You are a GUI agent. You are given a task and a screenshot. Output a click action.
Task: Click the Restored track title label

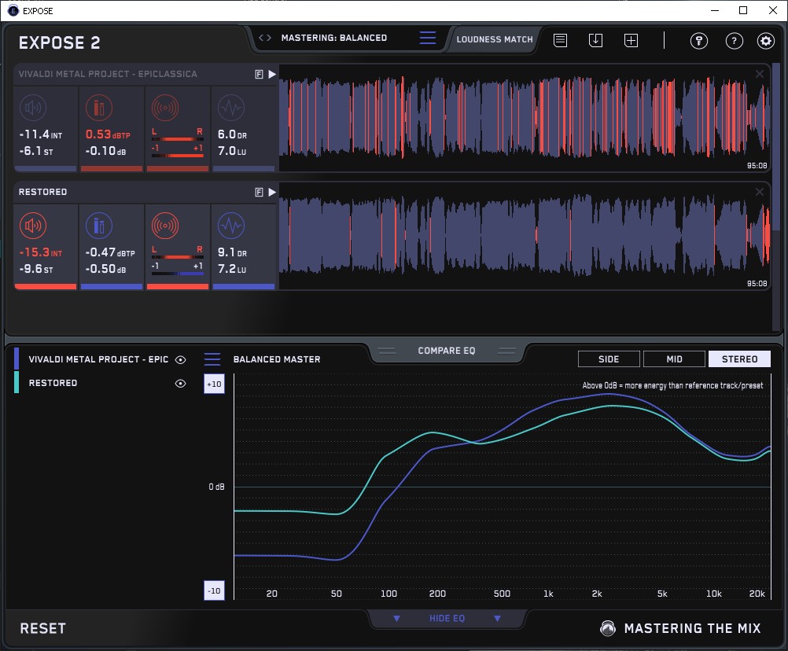pyautogui.click(x=42, y=192)
